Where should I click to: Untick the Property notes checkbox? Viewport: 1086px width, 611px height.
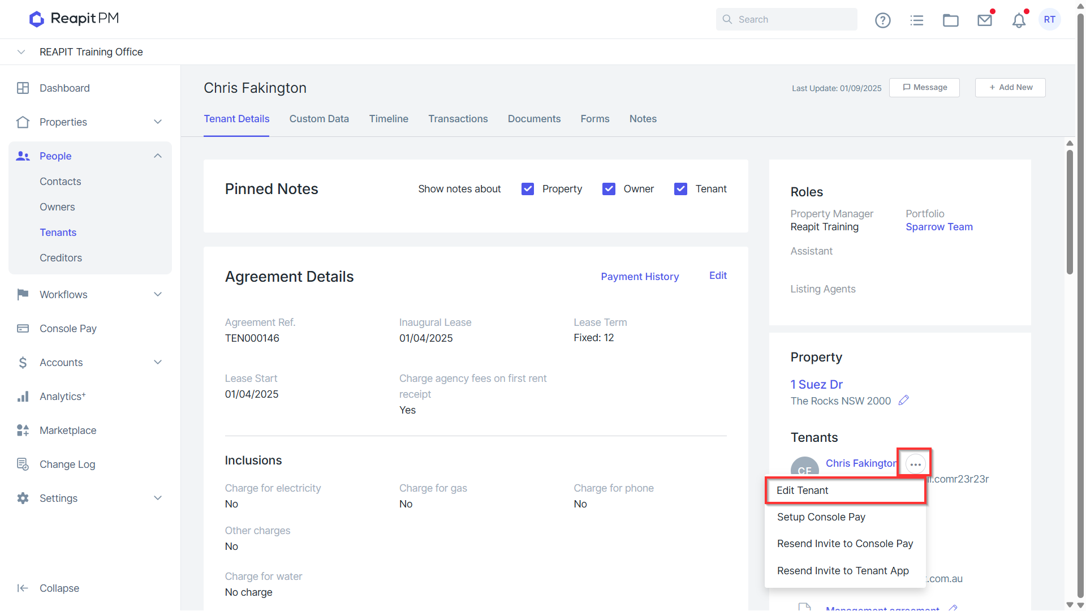point(527,189)
